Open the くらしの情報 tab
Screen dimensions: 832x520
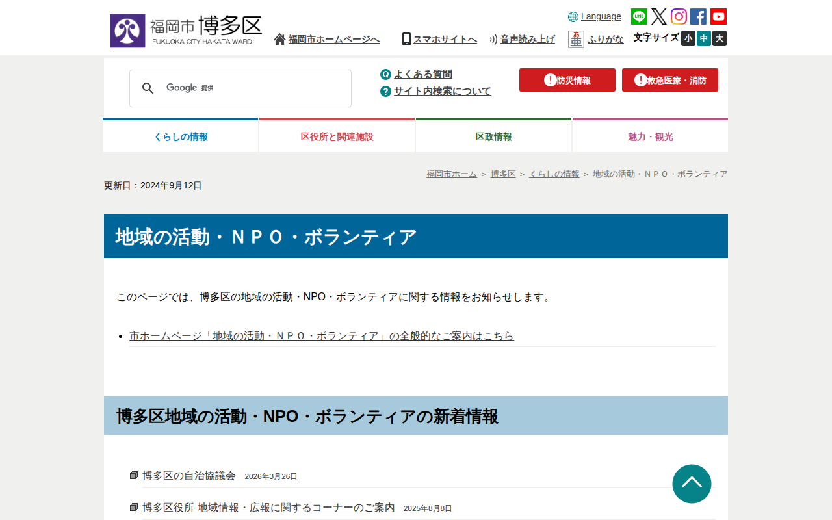point(181,136)
